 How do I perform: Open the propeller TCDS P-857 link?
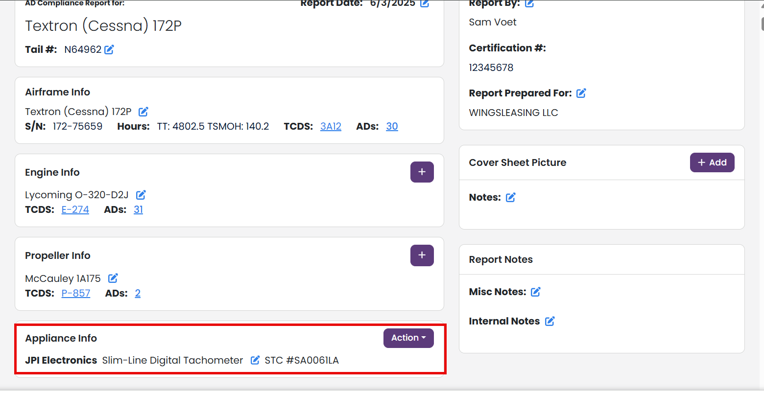pos(76,293)
